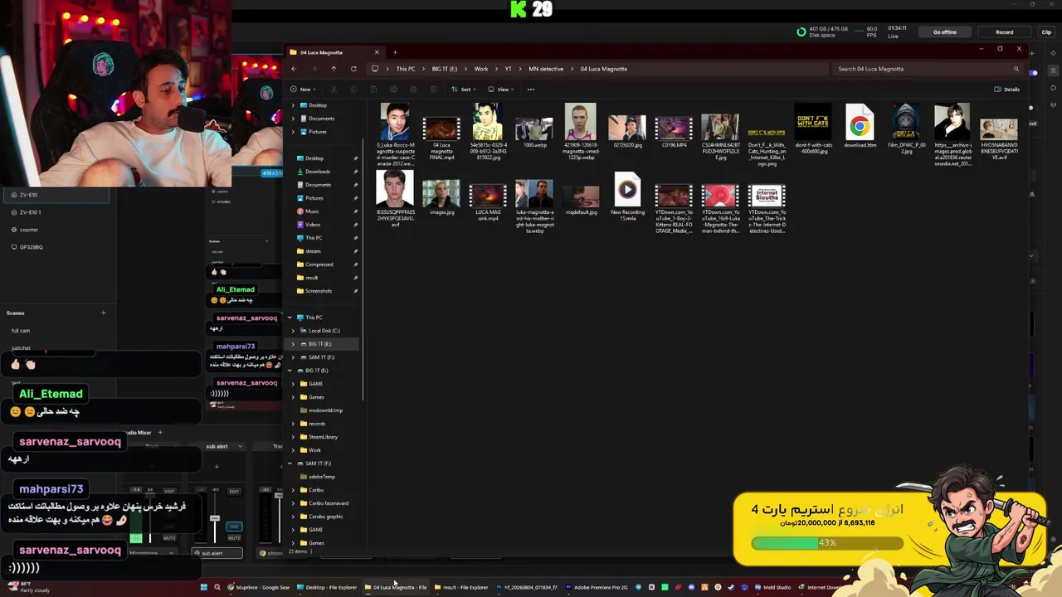The image size is (1062, 597).
Task: Expand Local Disk (C:) in the tree
Action: [293, 331]
